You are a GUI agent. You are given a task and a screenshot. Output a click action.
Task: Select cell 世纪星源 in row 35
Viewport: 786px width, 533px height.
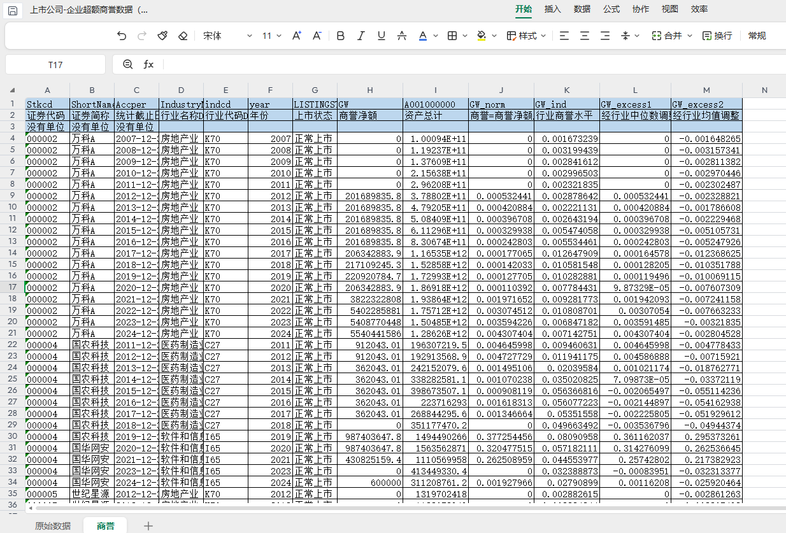[x=92, y=494]
